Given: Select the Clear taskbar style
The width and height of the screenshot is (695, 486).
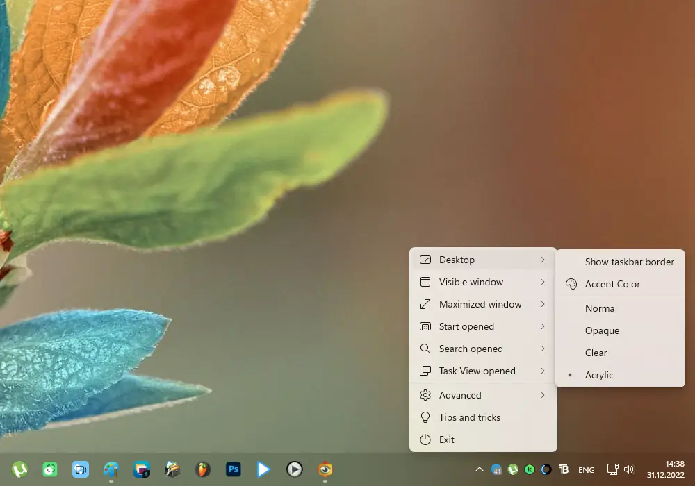Looking at the screenshot, I should (620, 353).
